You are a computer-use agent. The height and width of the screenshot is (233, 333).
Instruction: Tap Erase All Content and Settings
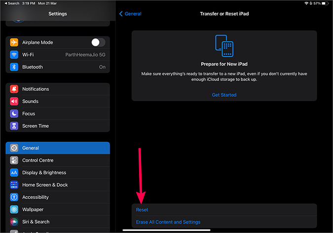224,222
